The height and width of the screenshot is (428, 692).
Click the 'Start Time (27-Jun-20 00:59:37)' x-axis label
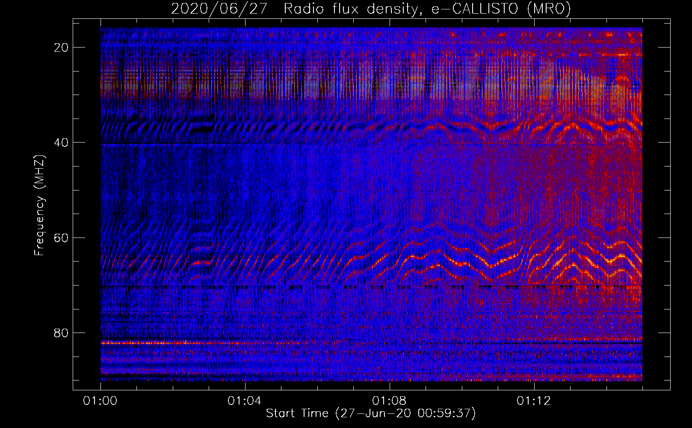(371, 413)
